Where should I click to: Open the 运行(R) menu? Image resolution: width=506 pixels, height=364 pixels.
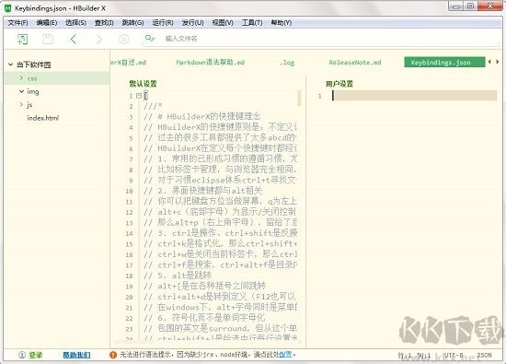163,23
